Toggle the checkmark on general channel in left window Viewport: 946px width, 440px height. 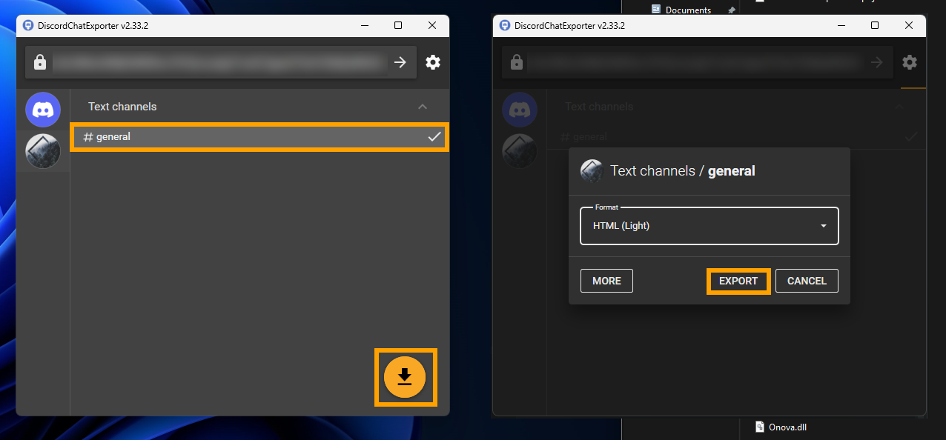434,137
